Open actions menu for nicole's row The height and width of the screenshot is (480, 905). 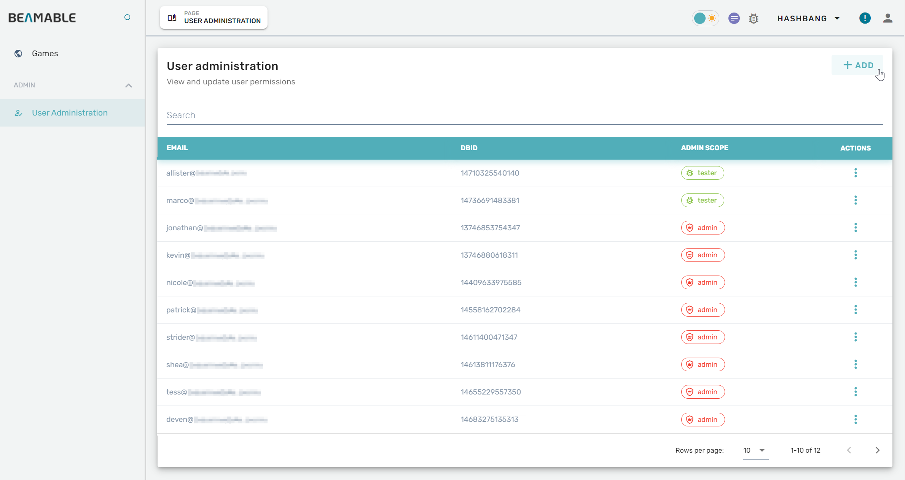click(855, 282)
